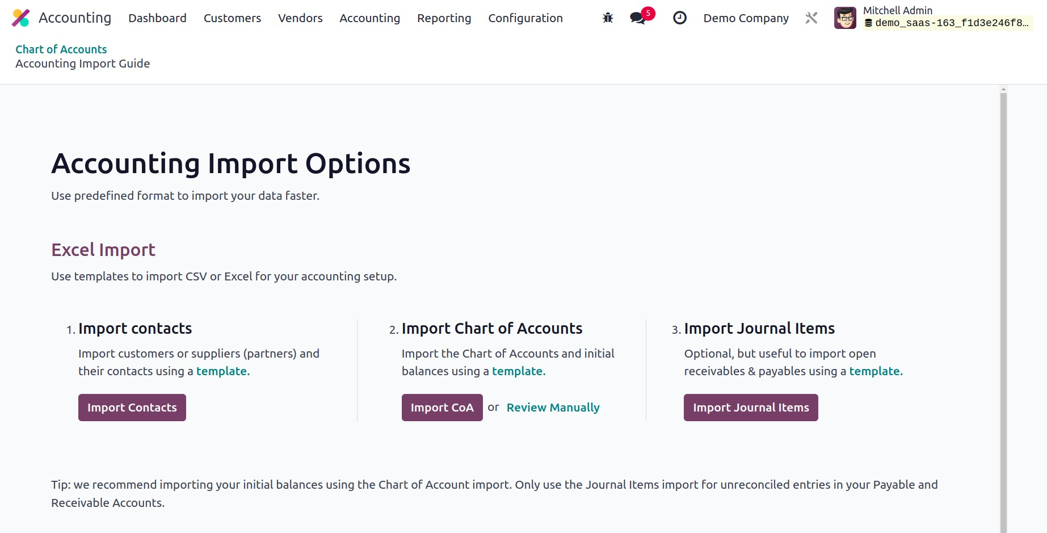Screen dimensions: 1047x533
Task: Click the wrench and screwdriver tools icon
Action: [x=811, y=18]
